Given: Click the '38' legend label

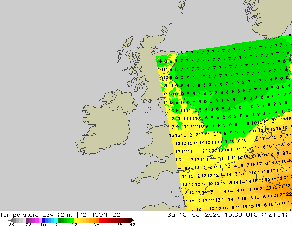Looking at the screenshot, I should pyautogui.click(x=120, y=224).
